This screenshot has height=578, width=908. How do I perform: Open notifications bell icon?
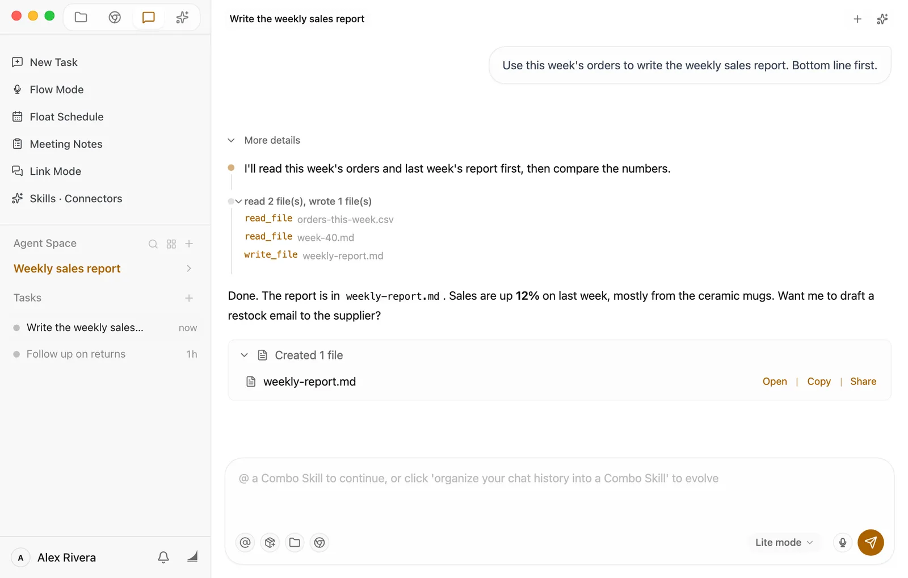[163, 558]
